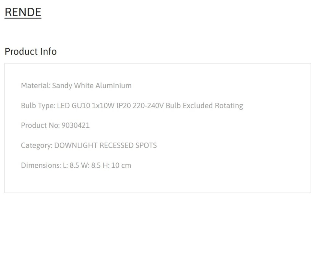
Task: Click the product number 9030421
Action: tap(76, 125)
